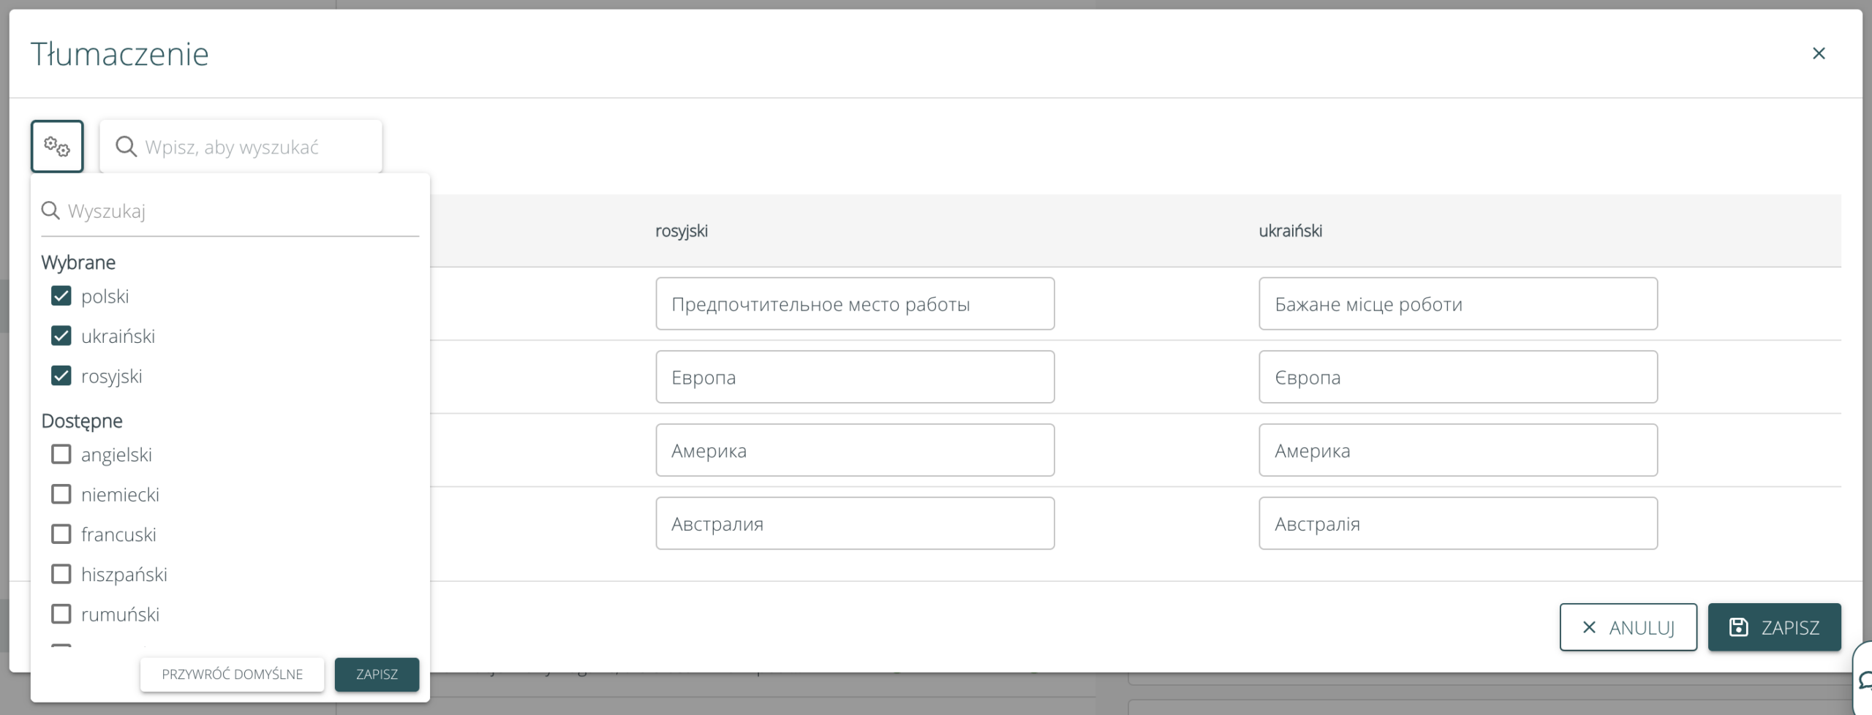
Task: Uncheck the ukraiński language checkbox
Action: 61,336
